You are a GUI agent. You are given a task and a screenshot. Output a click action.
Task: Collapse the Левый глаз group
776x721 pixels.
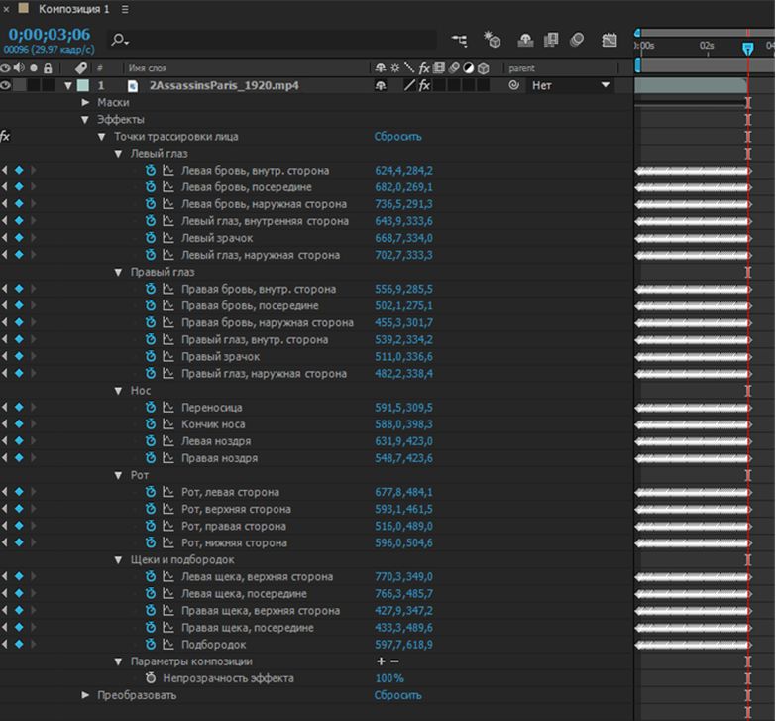coord(119,154)
